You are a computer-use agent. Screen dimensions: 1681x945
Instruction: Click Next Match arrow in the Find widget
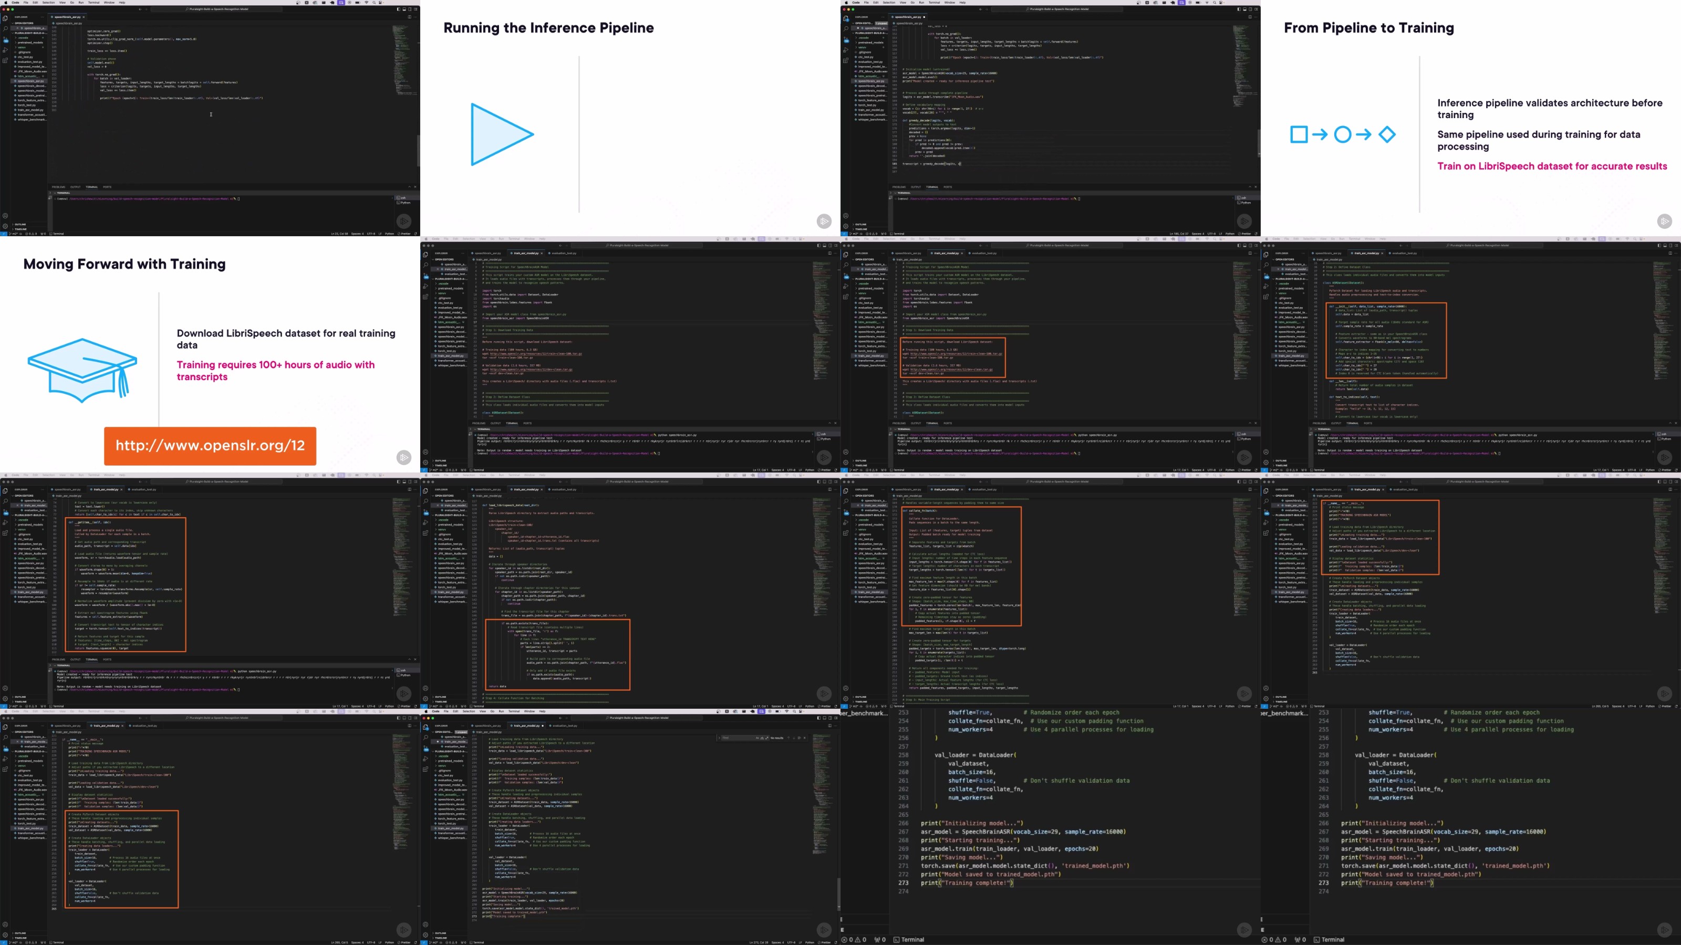[794, 738]
